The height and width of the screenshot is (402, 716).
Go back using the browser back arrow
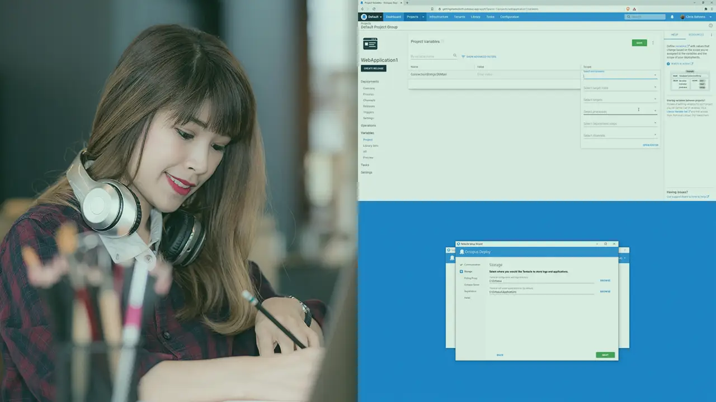click(x=362, y=9)
